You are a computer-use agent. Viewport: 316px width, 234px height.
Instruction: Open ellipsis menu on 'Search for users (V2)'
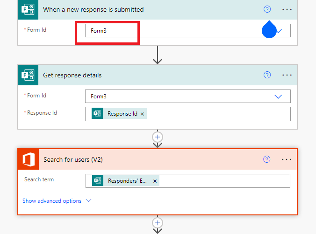click(287, 159)
